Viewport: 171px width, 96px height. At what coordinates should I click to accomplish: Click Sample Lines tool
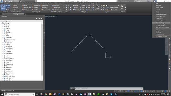tap(56, 8)
